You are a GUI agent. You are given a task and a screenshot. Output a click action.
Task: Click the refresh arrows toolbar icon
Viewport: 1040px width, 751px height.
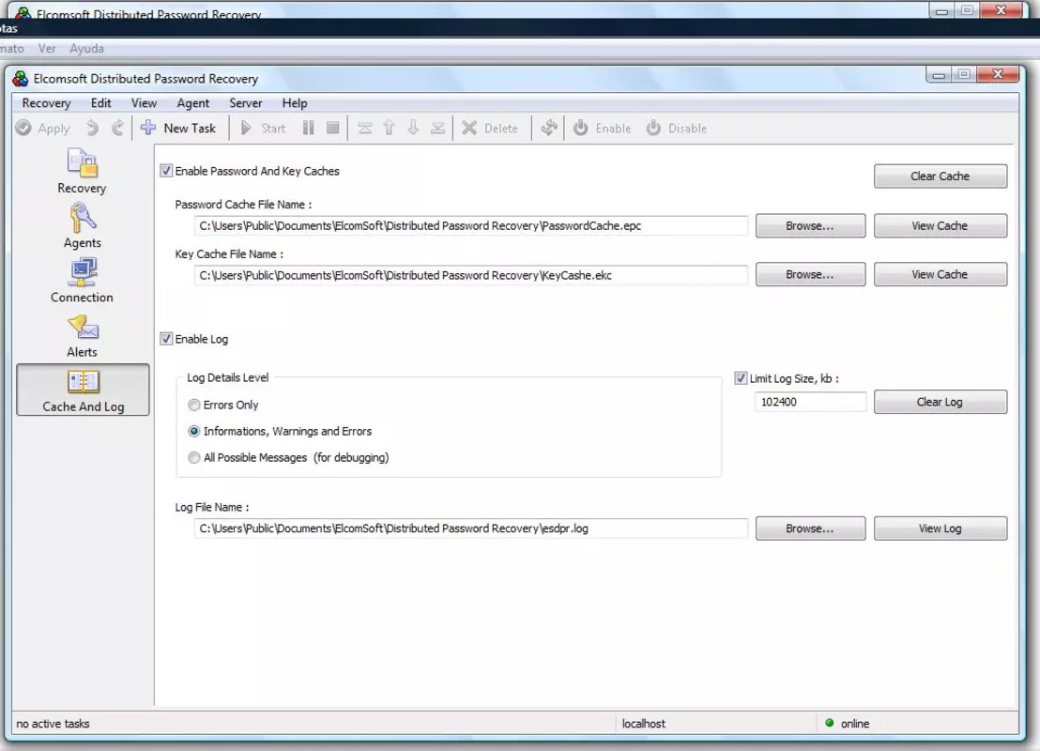tap(548, 128)
